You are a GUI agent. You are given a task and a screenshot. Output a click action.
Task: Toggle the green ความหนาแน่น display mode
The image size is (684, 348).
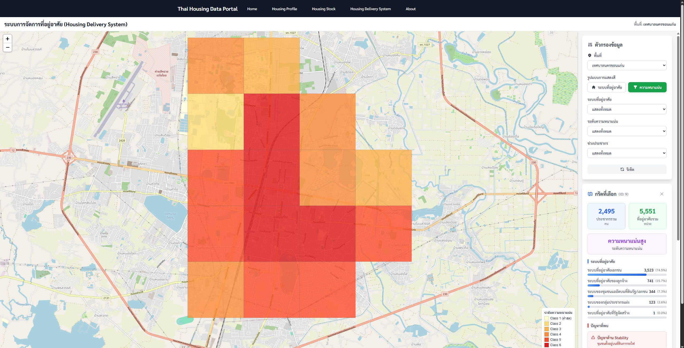pos(647,87)
